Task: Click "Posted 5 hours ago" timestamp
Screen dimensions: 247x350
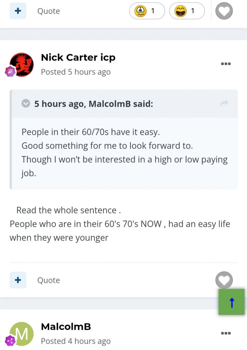Action: click(76, 72)
